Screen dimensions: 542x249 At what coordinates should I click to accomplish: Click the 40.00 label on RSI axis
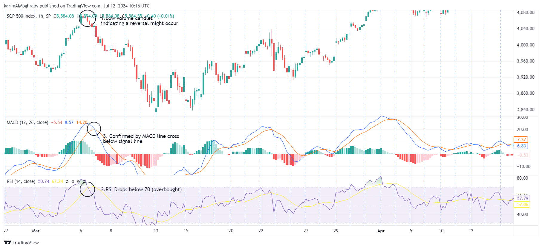pos(522,214)
